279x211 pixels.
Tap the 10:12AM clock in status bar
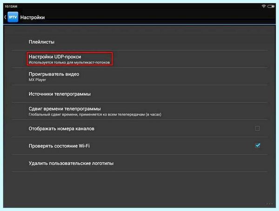coord(11,7)
